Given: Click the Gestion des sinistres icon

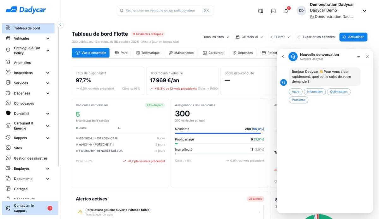Looking at the screenshot, I should click(8, 158).
